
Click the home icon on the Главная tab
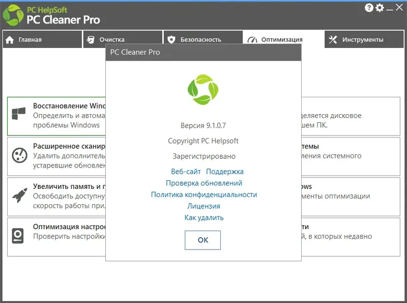[x=10, y=38]
